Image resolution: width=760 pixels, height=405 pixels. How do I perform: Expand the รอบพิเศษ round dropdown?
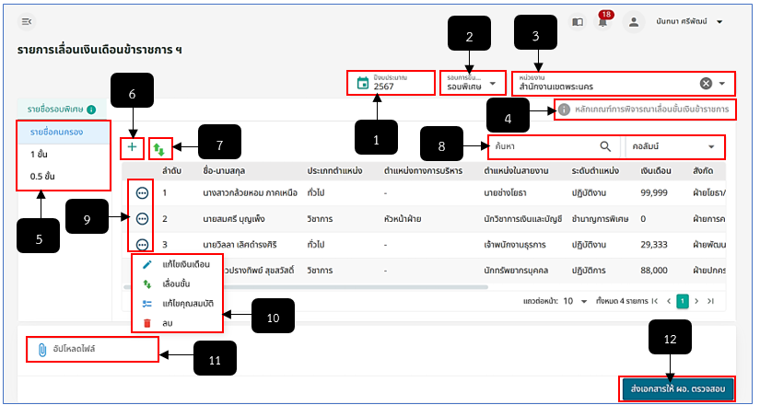pos(493,84)
